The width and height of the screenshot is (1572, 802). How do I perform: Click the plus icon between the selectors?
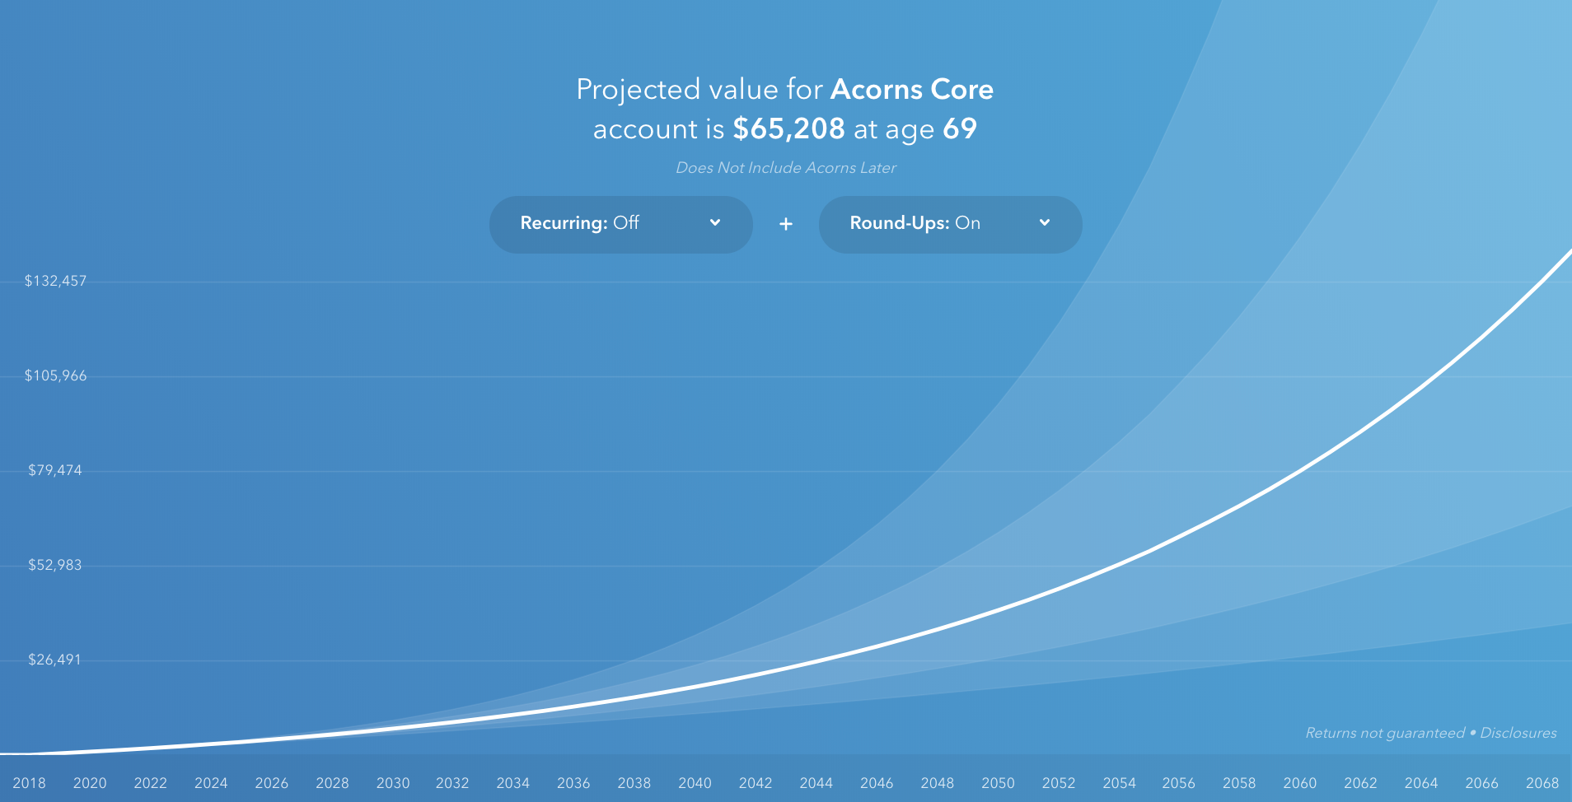(786, 223)
